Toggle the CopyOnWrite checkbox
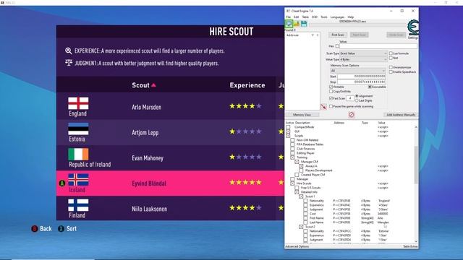The width and height of the screenshot is (463, 260). pos(331,92)
